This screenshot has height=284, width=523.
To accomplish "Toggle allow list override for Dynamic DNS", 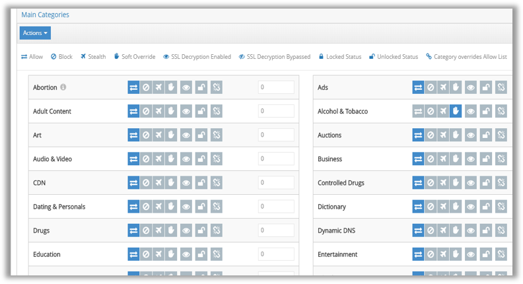I will coord(501,231).
